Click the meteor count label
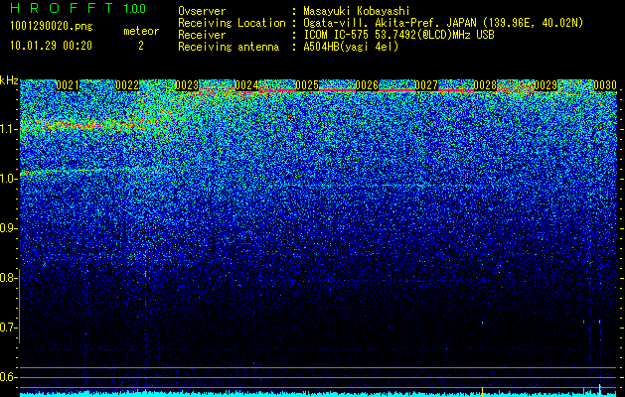The width and height of the screenshot is (625, 397). (x=141, y=31)
